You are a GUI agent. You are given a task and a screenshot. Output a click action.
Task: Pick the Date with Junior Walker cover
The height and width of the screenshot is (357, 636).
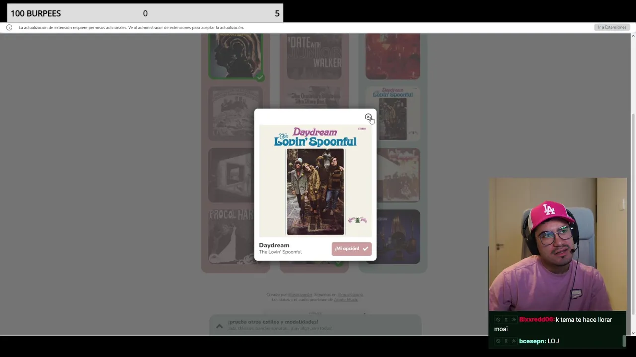tap(314, 56)
